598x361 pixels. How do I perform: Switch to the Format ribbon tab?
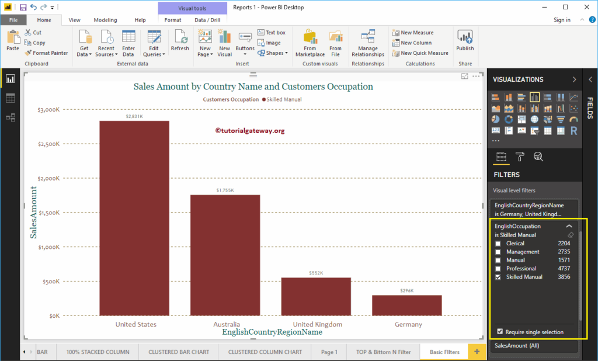[x=173, y=20]
